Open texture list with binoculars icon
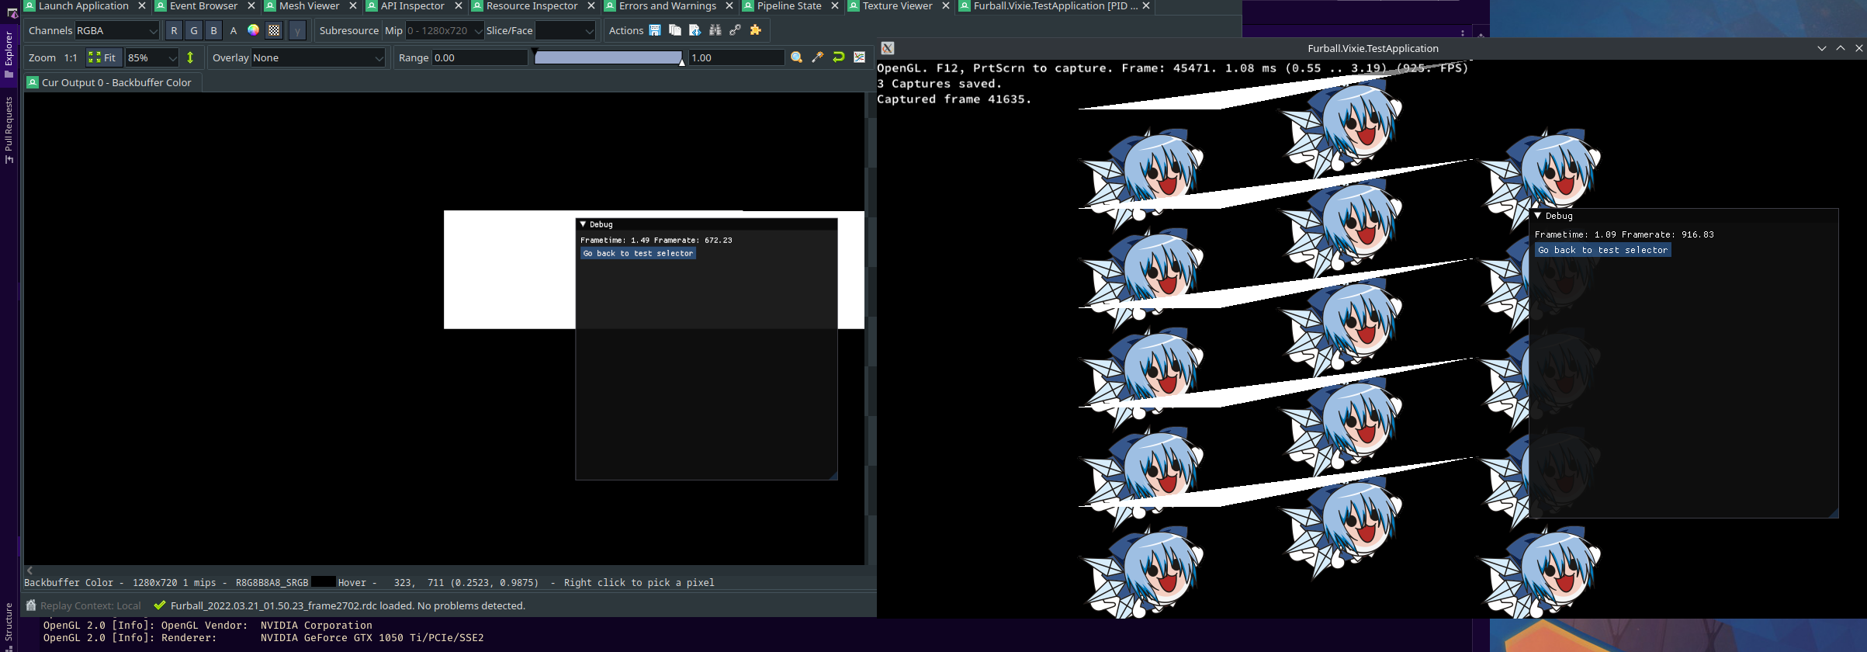The image size is (1867, 652). click(715, 30)
